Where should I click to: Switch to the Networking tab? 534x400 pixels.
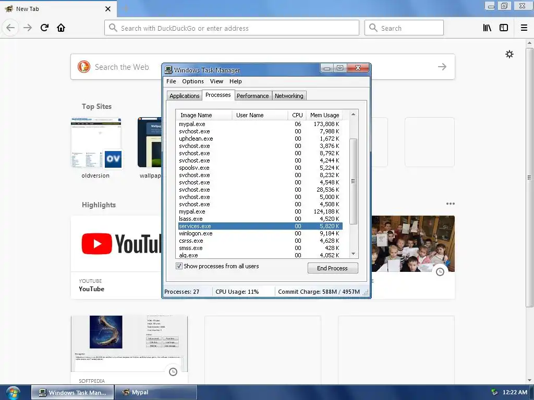pos(289,96)
